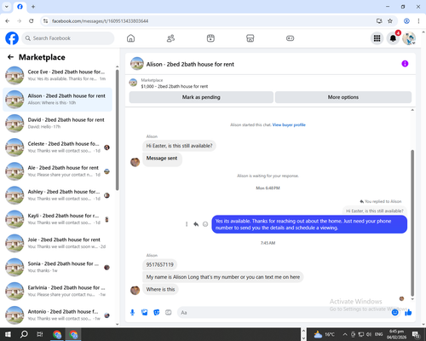React to the blue sent message

point(205,224)
